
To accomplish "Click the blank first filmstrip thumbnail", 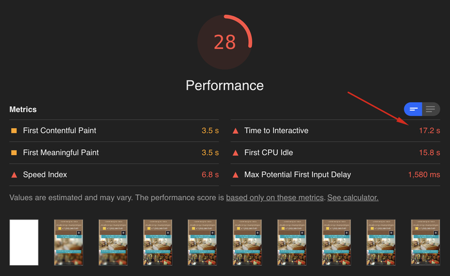I will tap(24, 243).
